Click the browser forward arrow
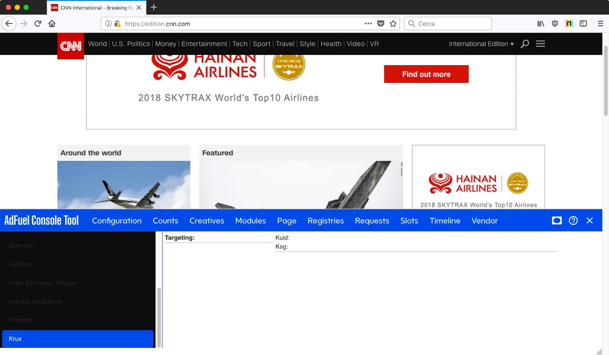The height and width of the screenshot is (355, 609). coord(24,24)
